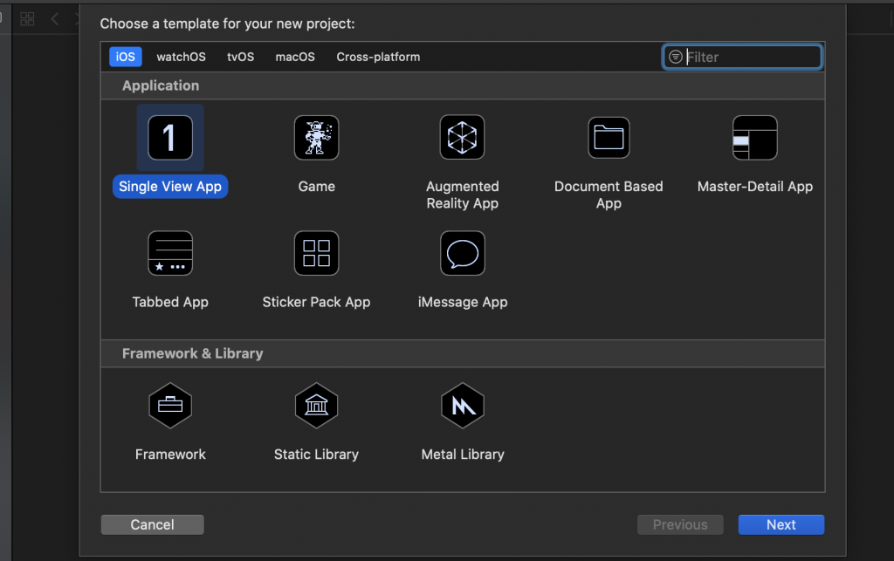
Task: Click the Tabbed App label
Action: coord(170,303)
